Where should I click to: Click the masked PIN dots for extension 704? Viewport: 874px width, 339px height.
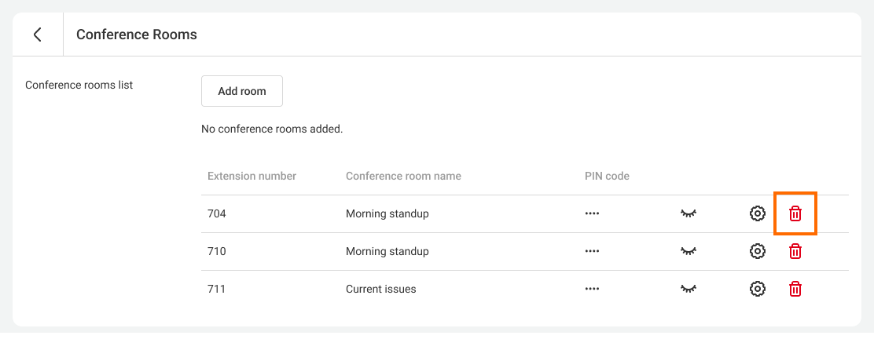pos(592,213)
